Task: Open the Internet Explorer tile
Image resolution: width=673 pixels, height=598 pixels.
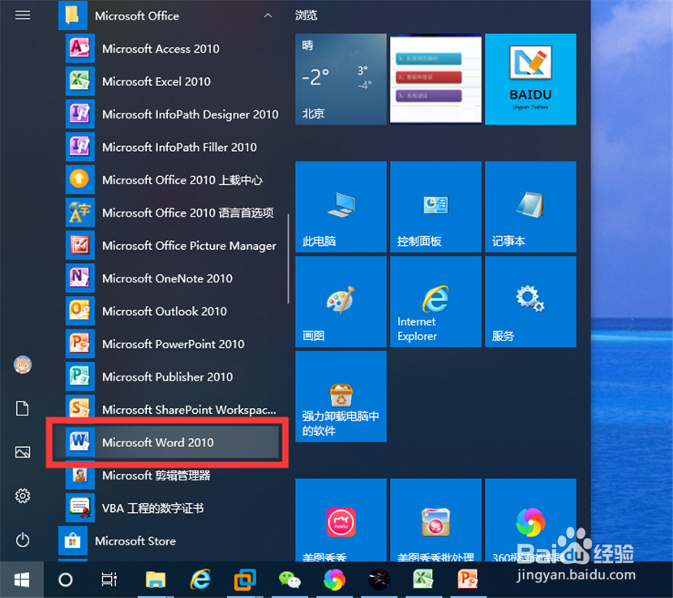Action: tap(435, 302)
